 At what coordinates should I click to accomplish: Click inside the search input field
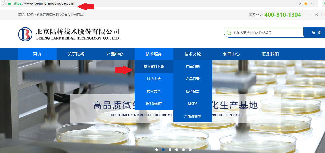click(x=264, y=32)
